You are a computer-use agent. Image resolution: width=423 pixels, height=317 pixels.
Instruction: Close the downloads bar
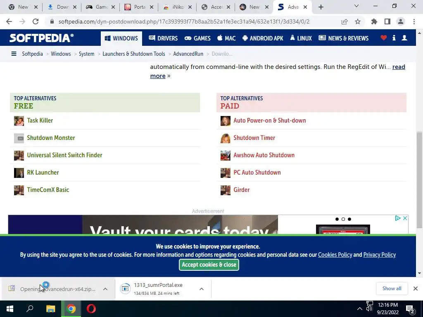coord(416,289)
